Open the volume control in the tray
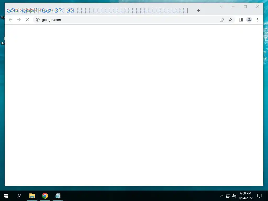This screenshot has width=268, height=201. coord(234,196)
